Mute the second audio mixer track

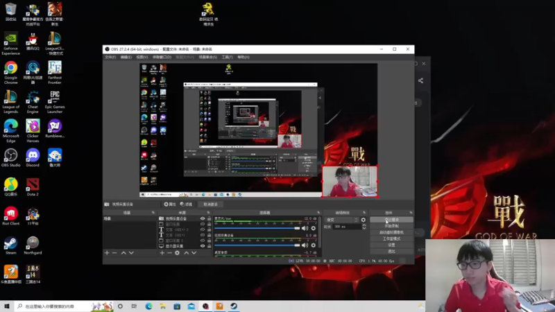pos(305,245)
